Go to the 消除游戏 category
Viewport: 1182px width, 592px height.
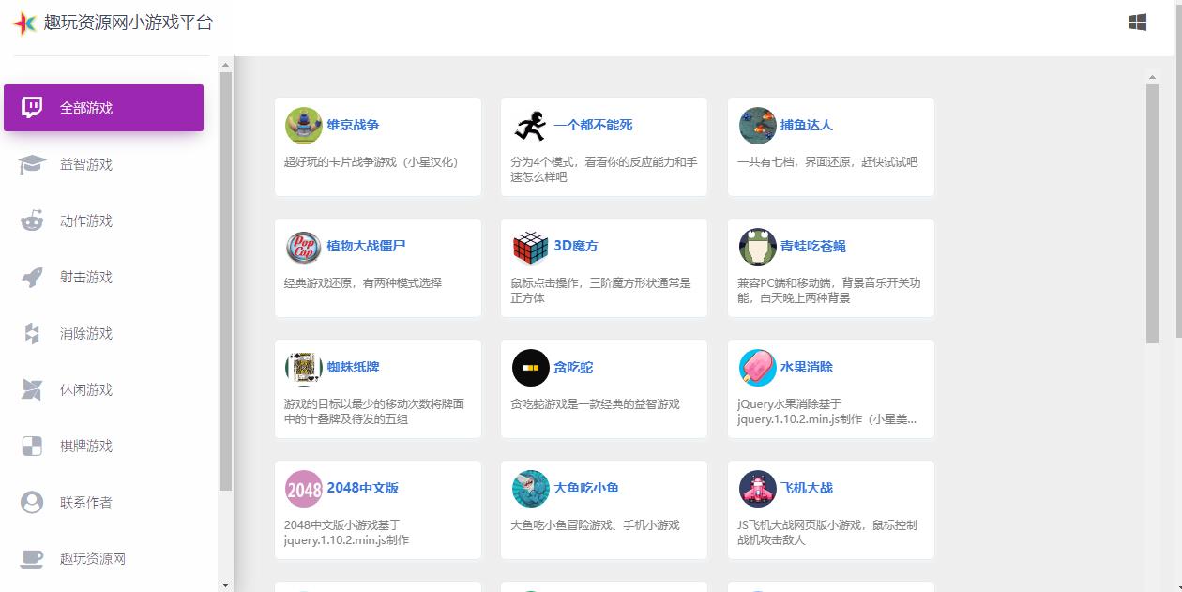(103, 333)
